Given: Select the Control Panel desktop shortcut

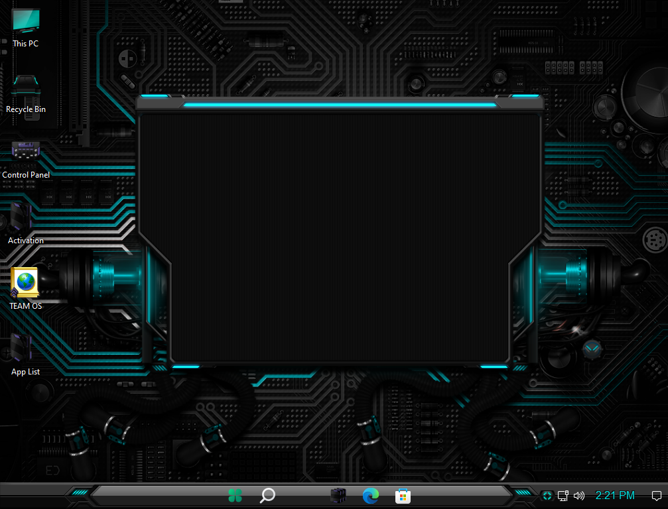Looking at the screenshot, I should [26, 151].
